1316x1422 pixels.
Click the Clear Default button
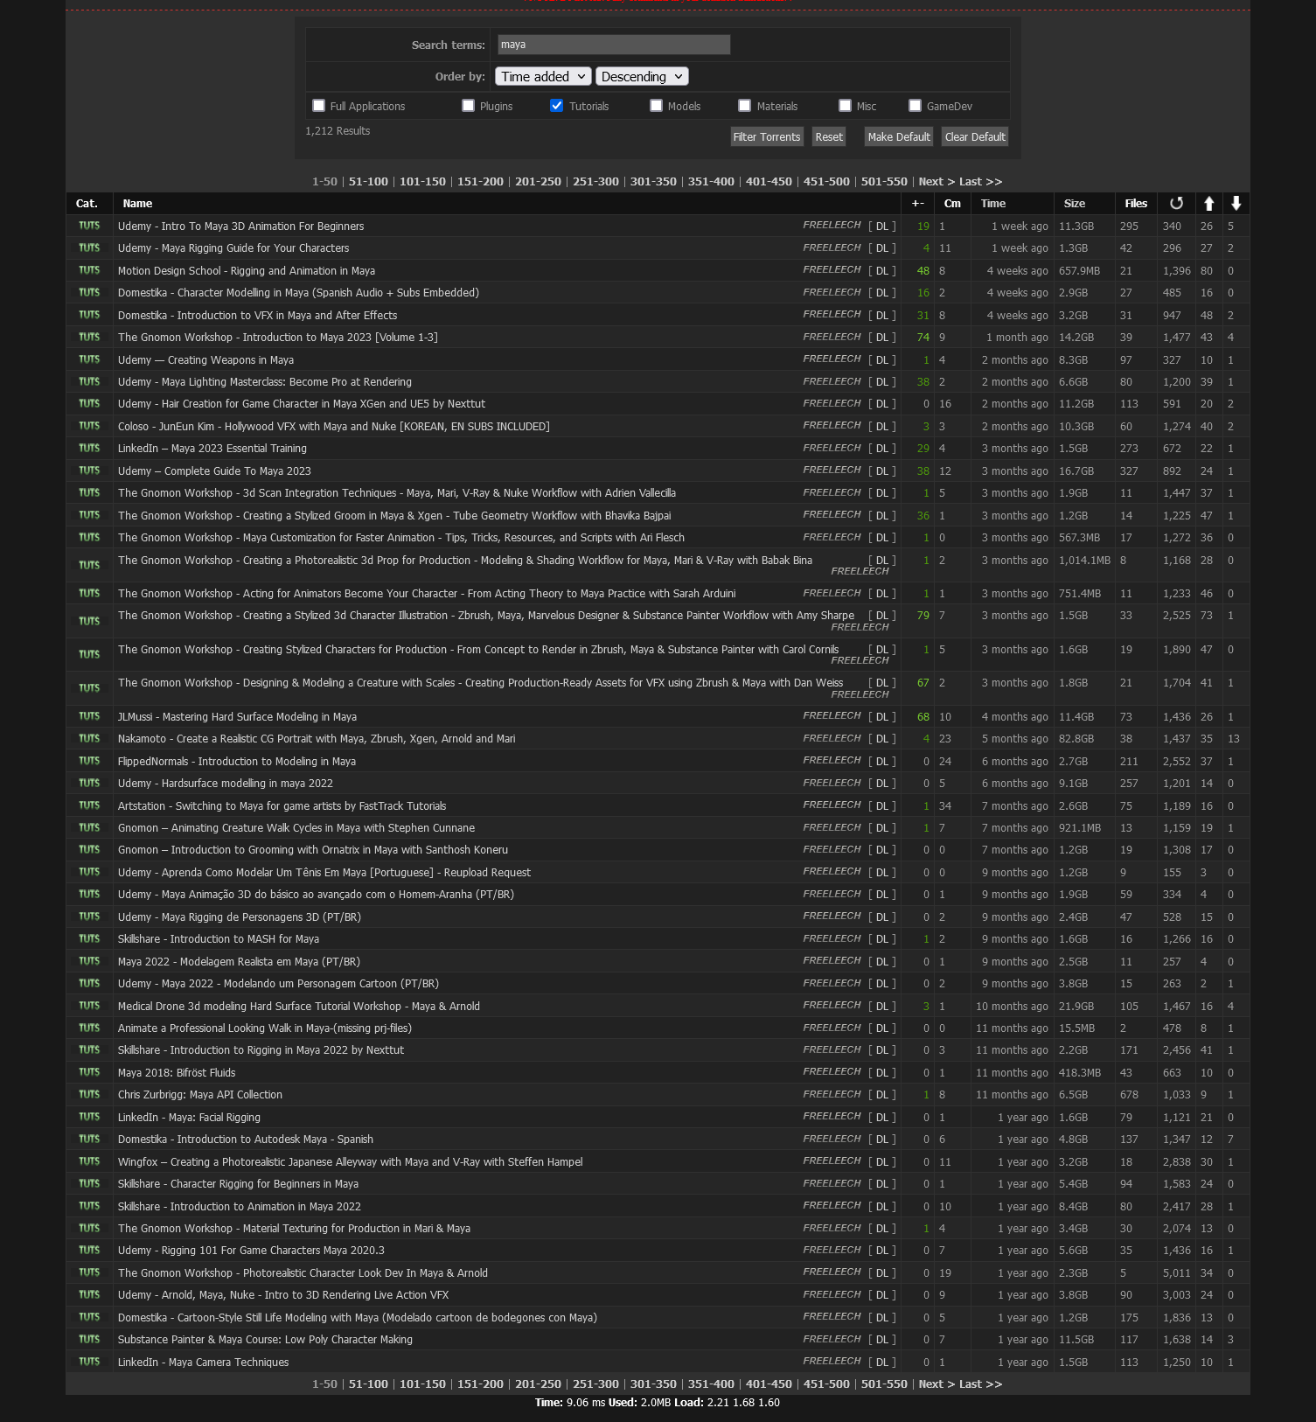975,136
